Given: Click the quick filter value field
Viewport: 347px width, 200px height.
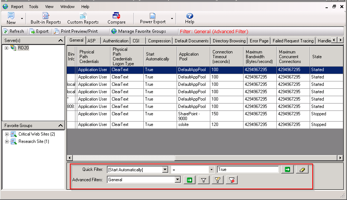Looking at the screenshot, I should (248, 169).
